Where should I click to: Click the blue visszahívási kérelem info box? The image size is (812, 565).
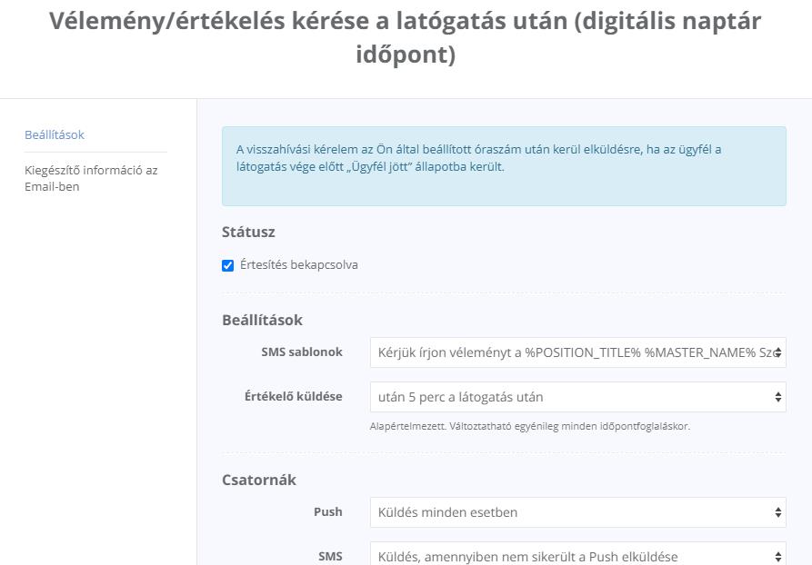pyautogui.click(x=504, y=166)
